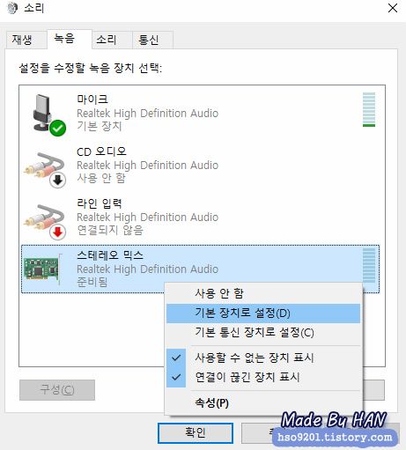Screen dimensions: 406x450
Task: Select the 마이크 device name text
Action: click(x=92, y=100)
